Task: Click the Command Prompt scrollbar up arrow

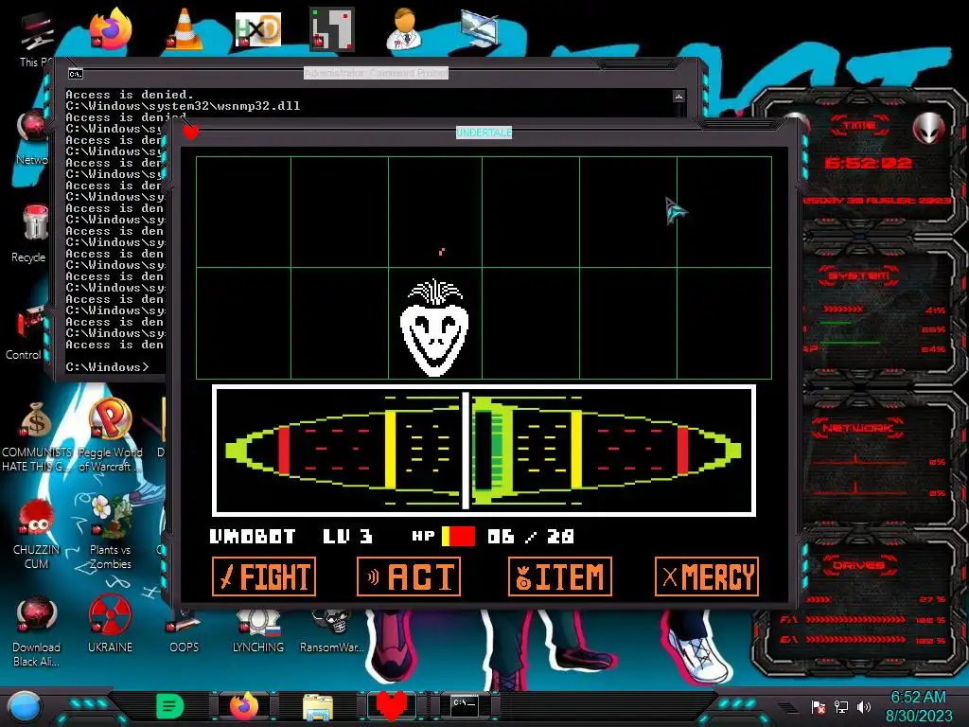Action: [x=679, y=97]
